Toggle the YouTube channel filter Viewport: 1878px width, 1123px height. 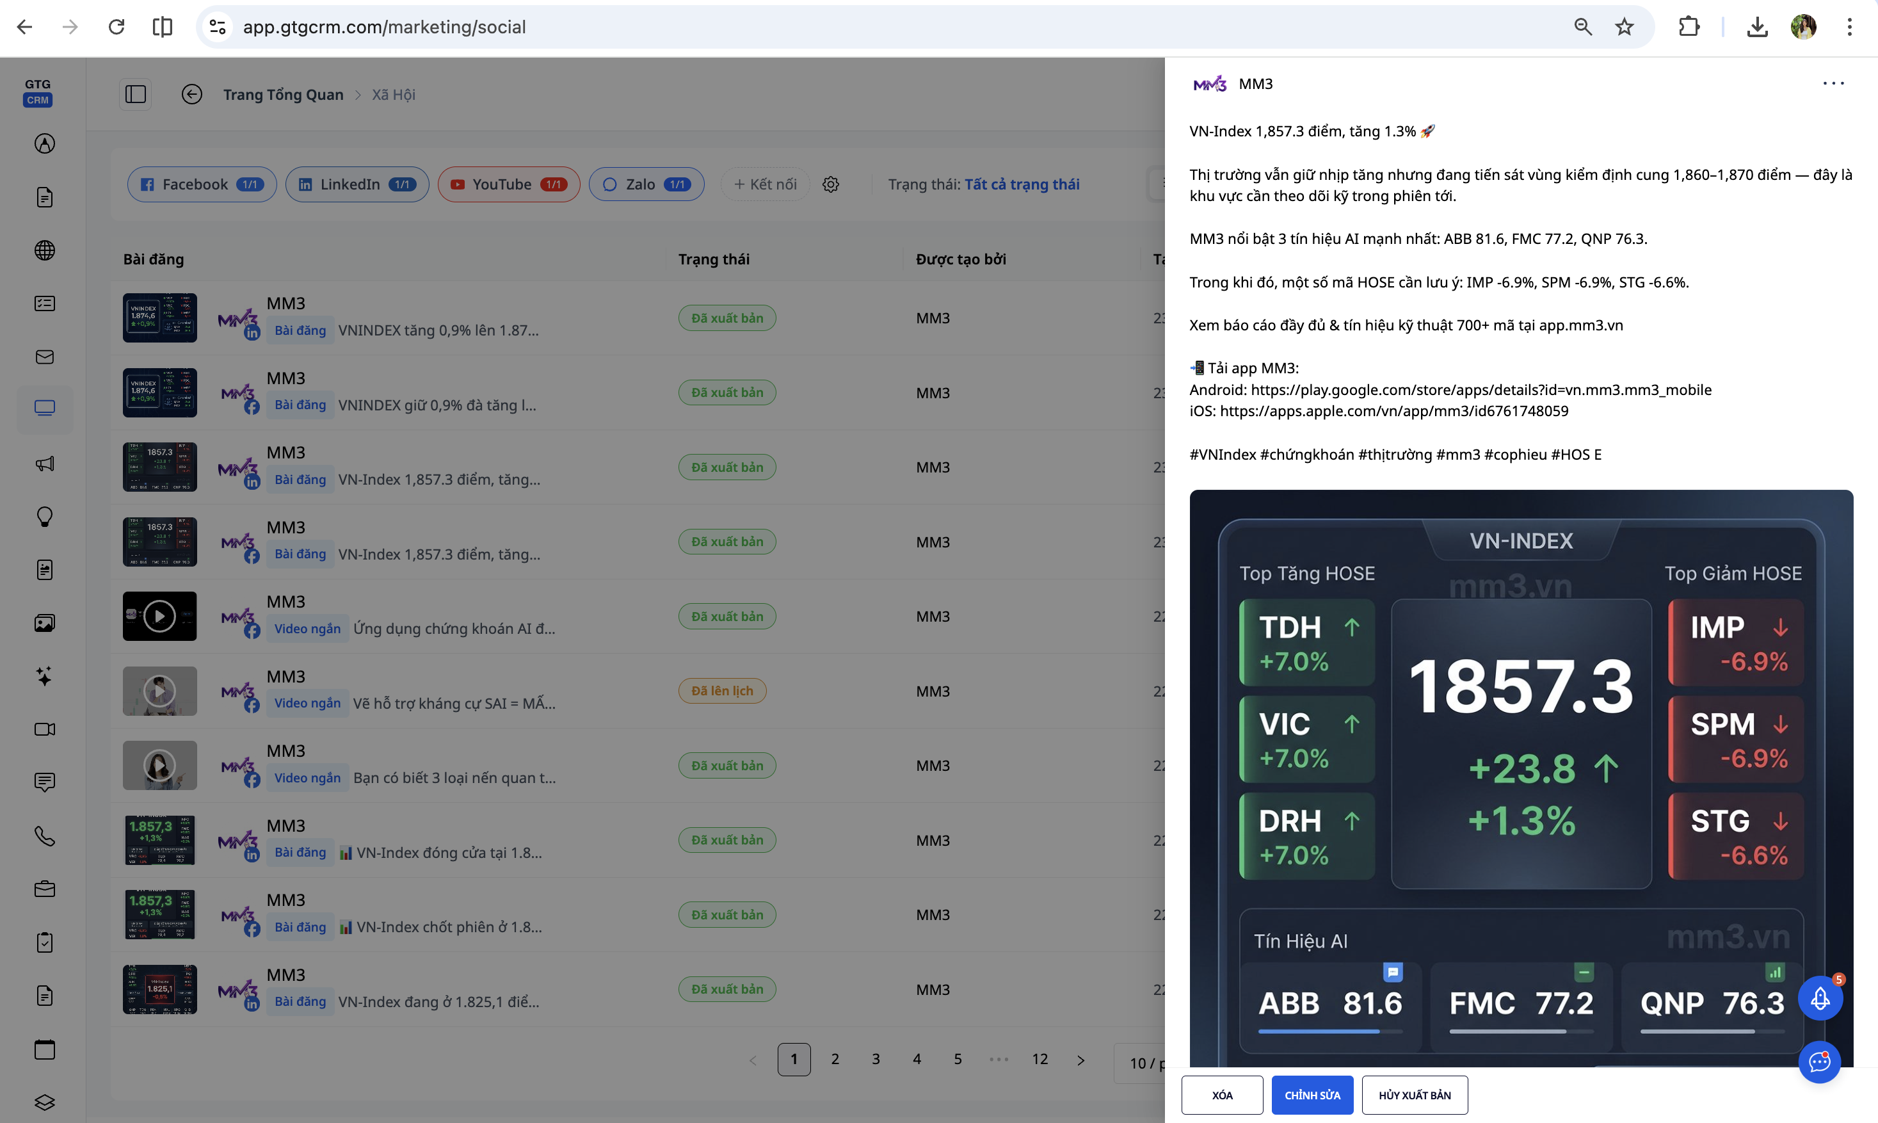click(x=508, y=184)
